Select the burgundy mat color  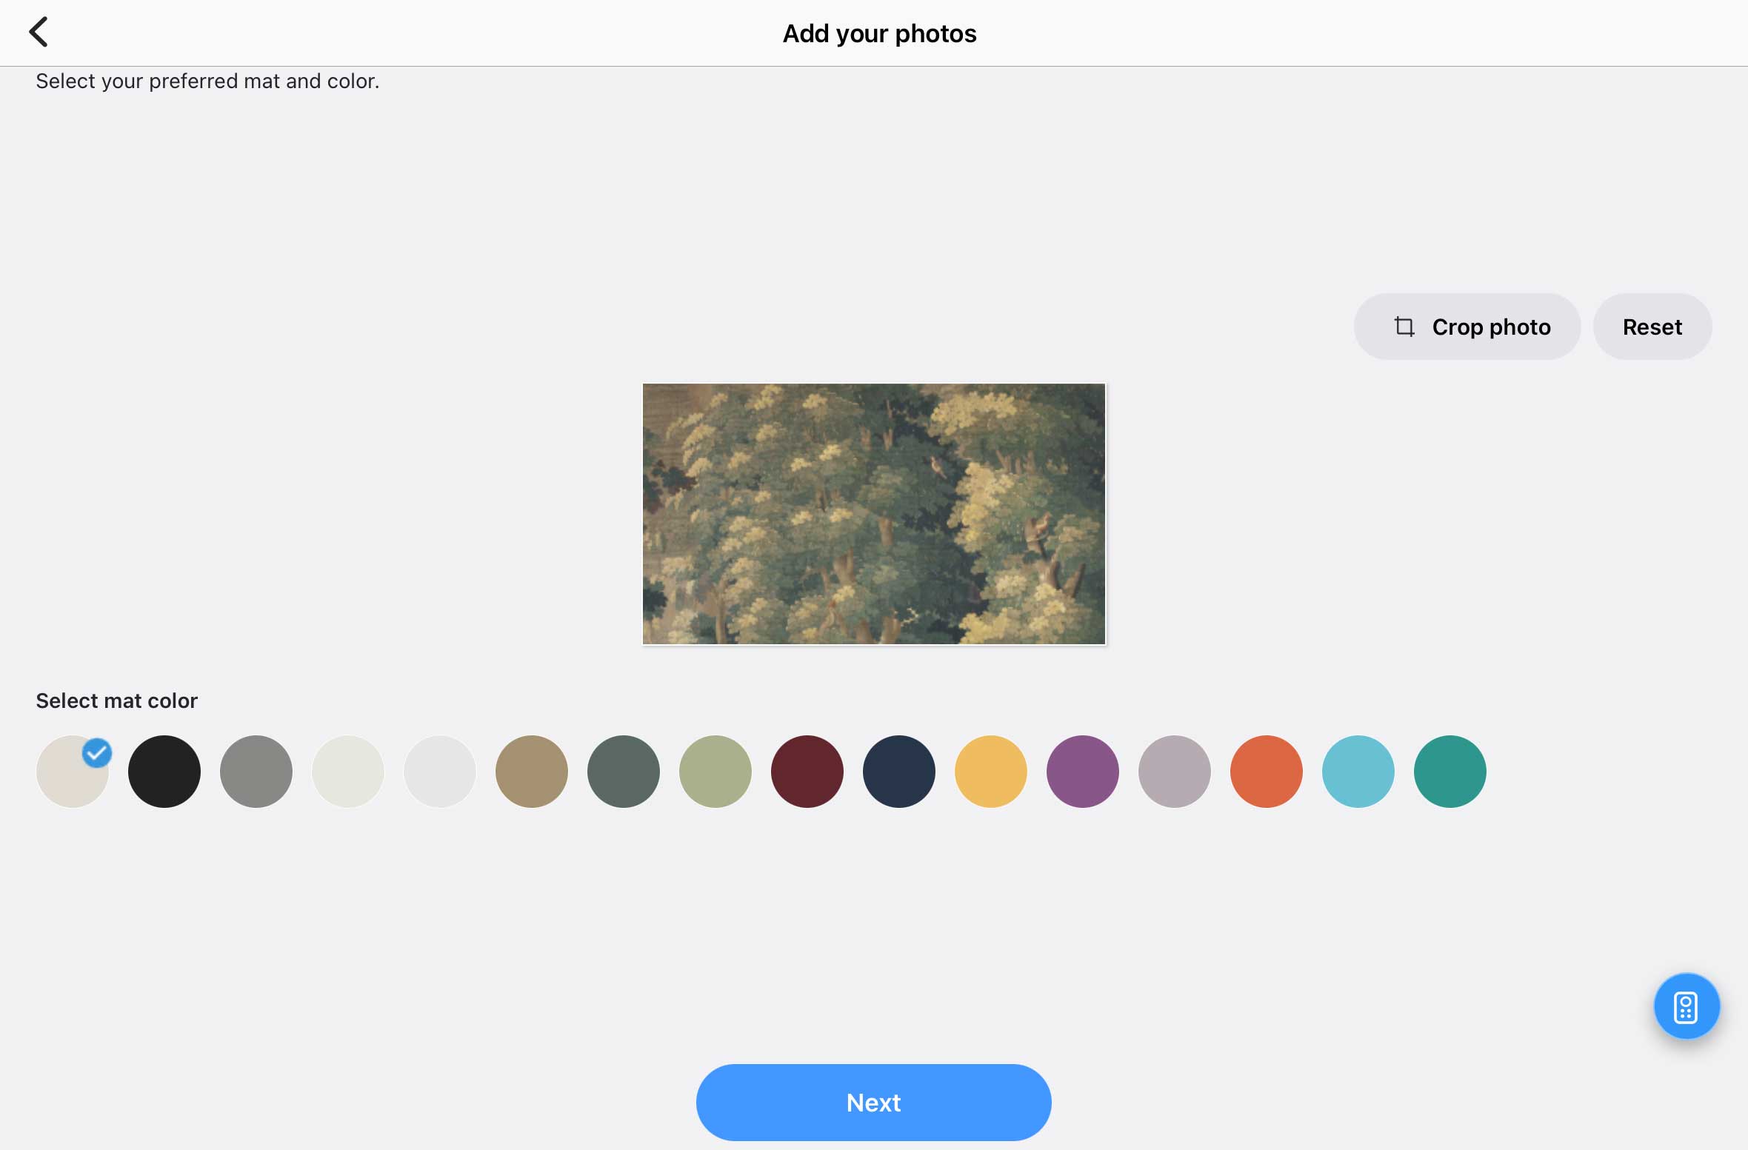tap(807, 771)
